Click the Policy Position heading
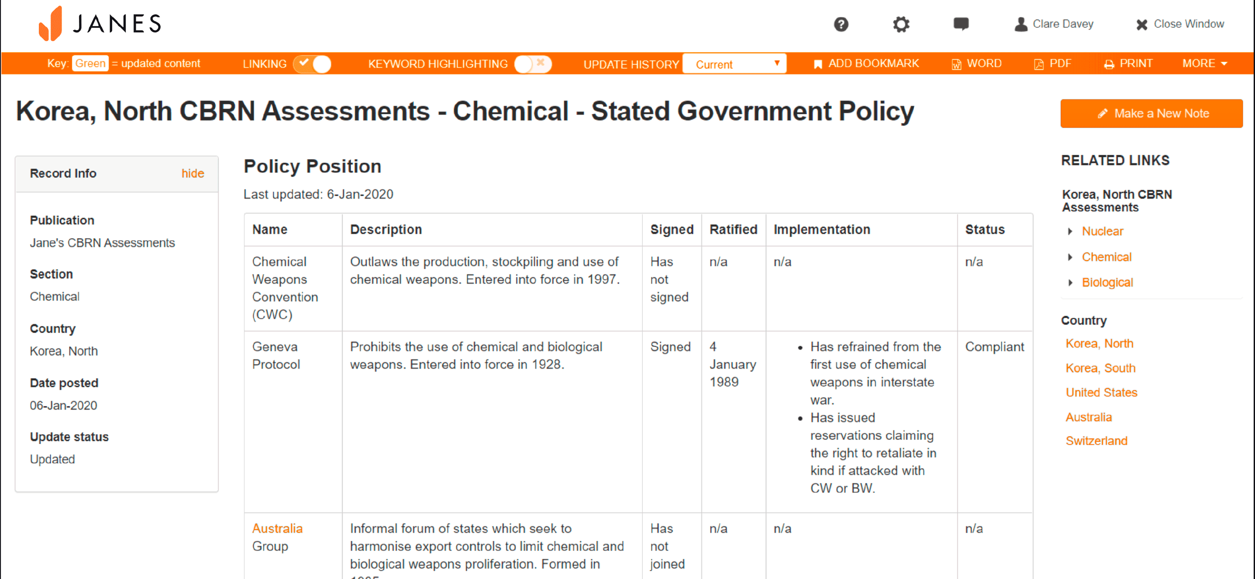The height and width of the screenshot is (579, 1255). click(x=312, y=167)
